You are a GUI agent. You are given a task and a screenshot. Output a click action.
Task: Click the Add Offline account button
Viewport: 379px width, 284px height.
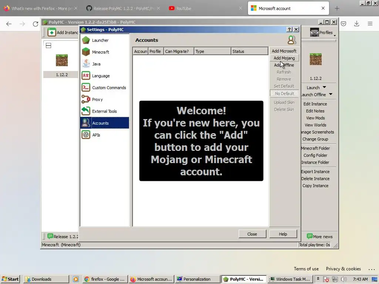pos(284,65)
